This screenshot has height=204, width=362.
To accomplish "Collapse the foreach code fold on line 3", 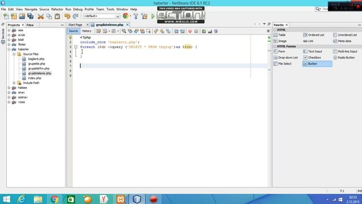I will pyautogui.click(x=76, y=47).
